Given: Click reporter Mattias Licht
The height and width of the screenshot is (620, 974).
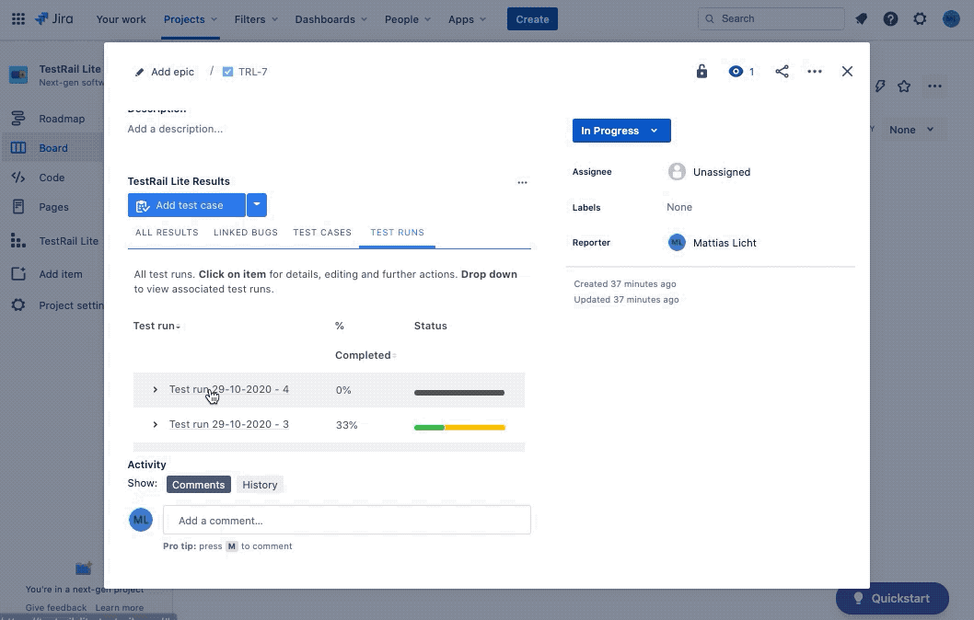Looking at the screenshot, I should [713, 243].
